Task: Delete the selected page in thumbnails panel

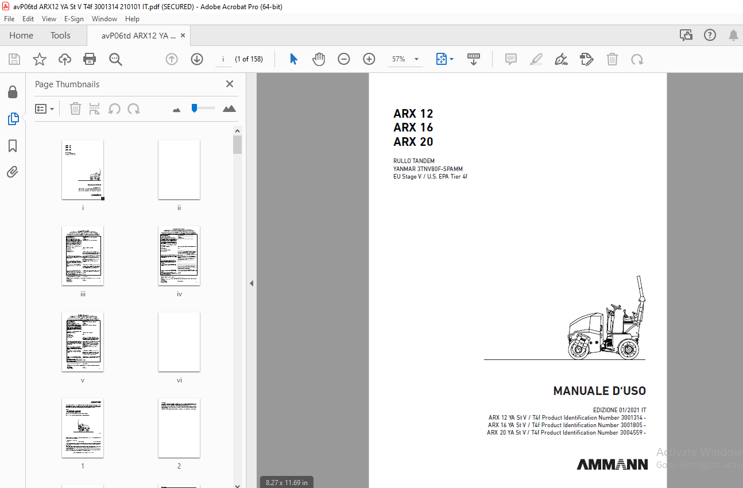Action: (75, 109)
